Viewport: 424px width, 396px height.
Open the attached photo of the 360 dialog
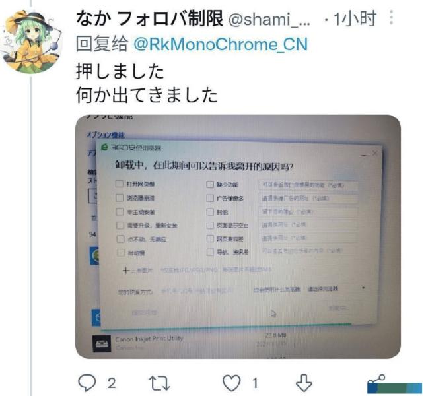238,237
